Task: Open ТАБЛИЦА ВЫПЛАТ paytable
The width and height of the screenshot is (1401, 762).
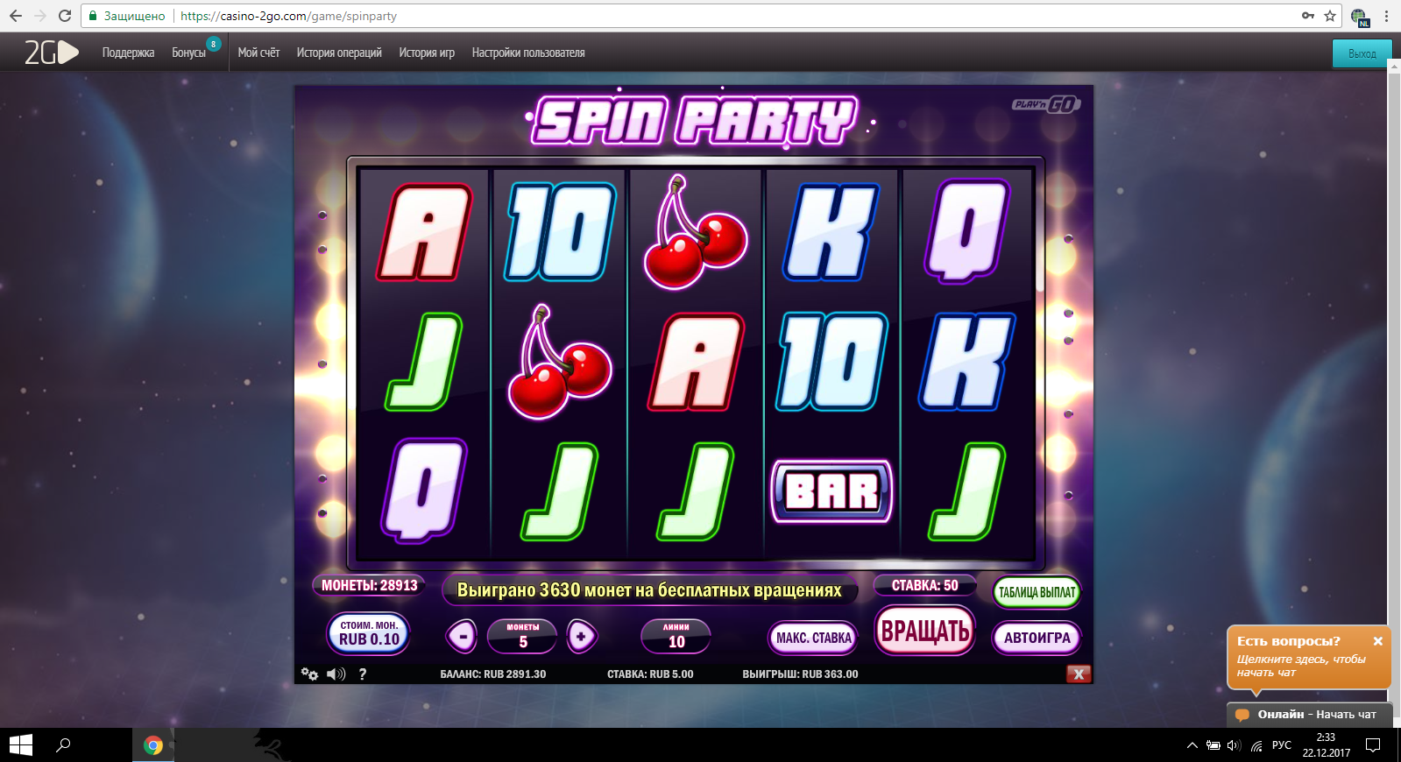Action: (x=1037, y=592)
